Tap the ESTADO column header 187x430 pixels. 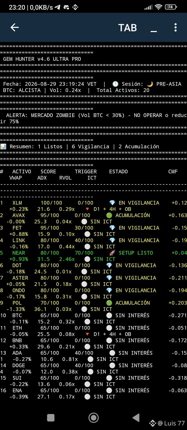pos(118,171)
